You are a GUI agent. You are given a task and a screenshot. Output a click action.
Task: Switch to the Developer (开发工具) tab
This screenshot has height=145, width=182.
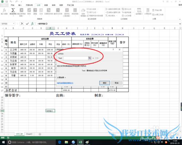pos(70,5)
